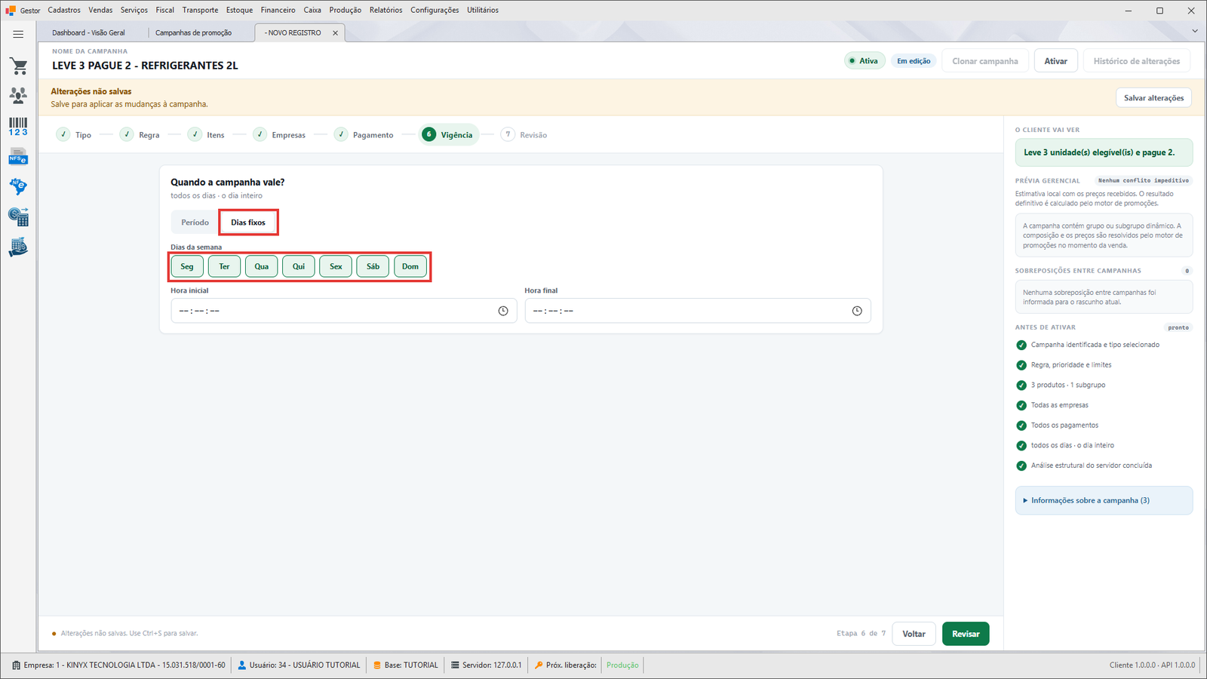Open the customers people icon

click(x=18, y=95)
